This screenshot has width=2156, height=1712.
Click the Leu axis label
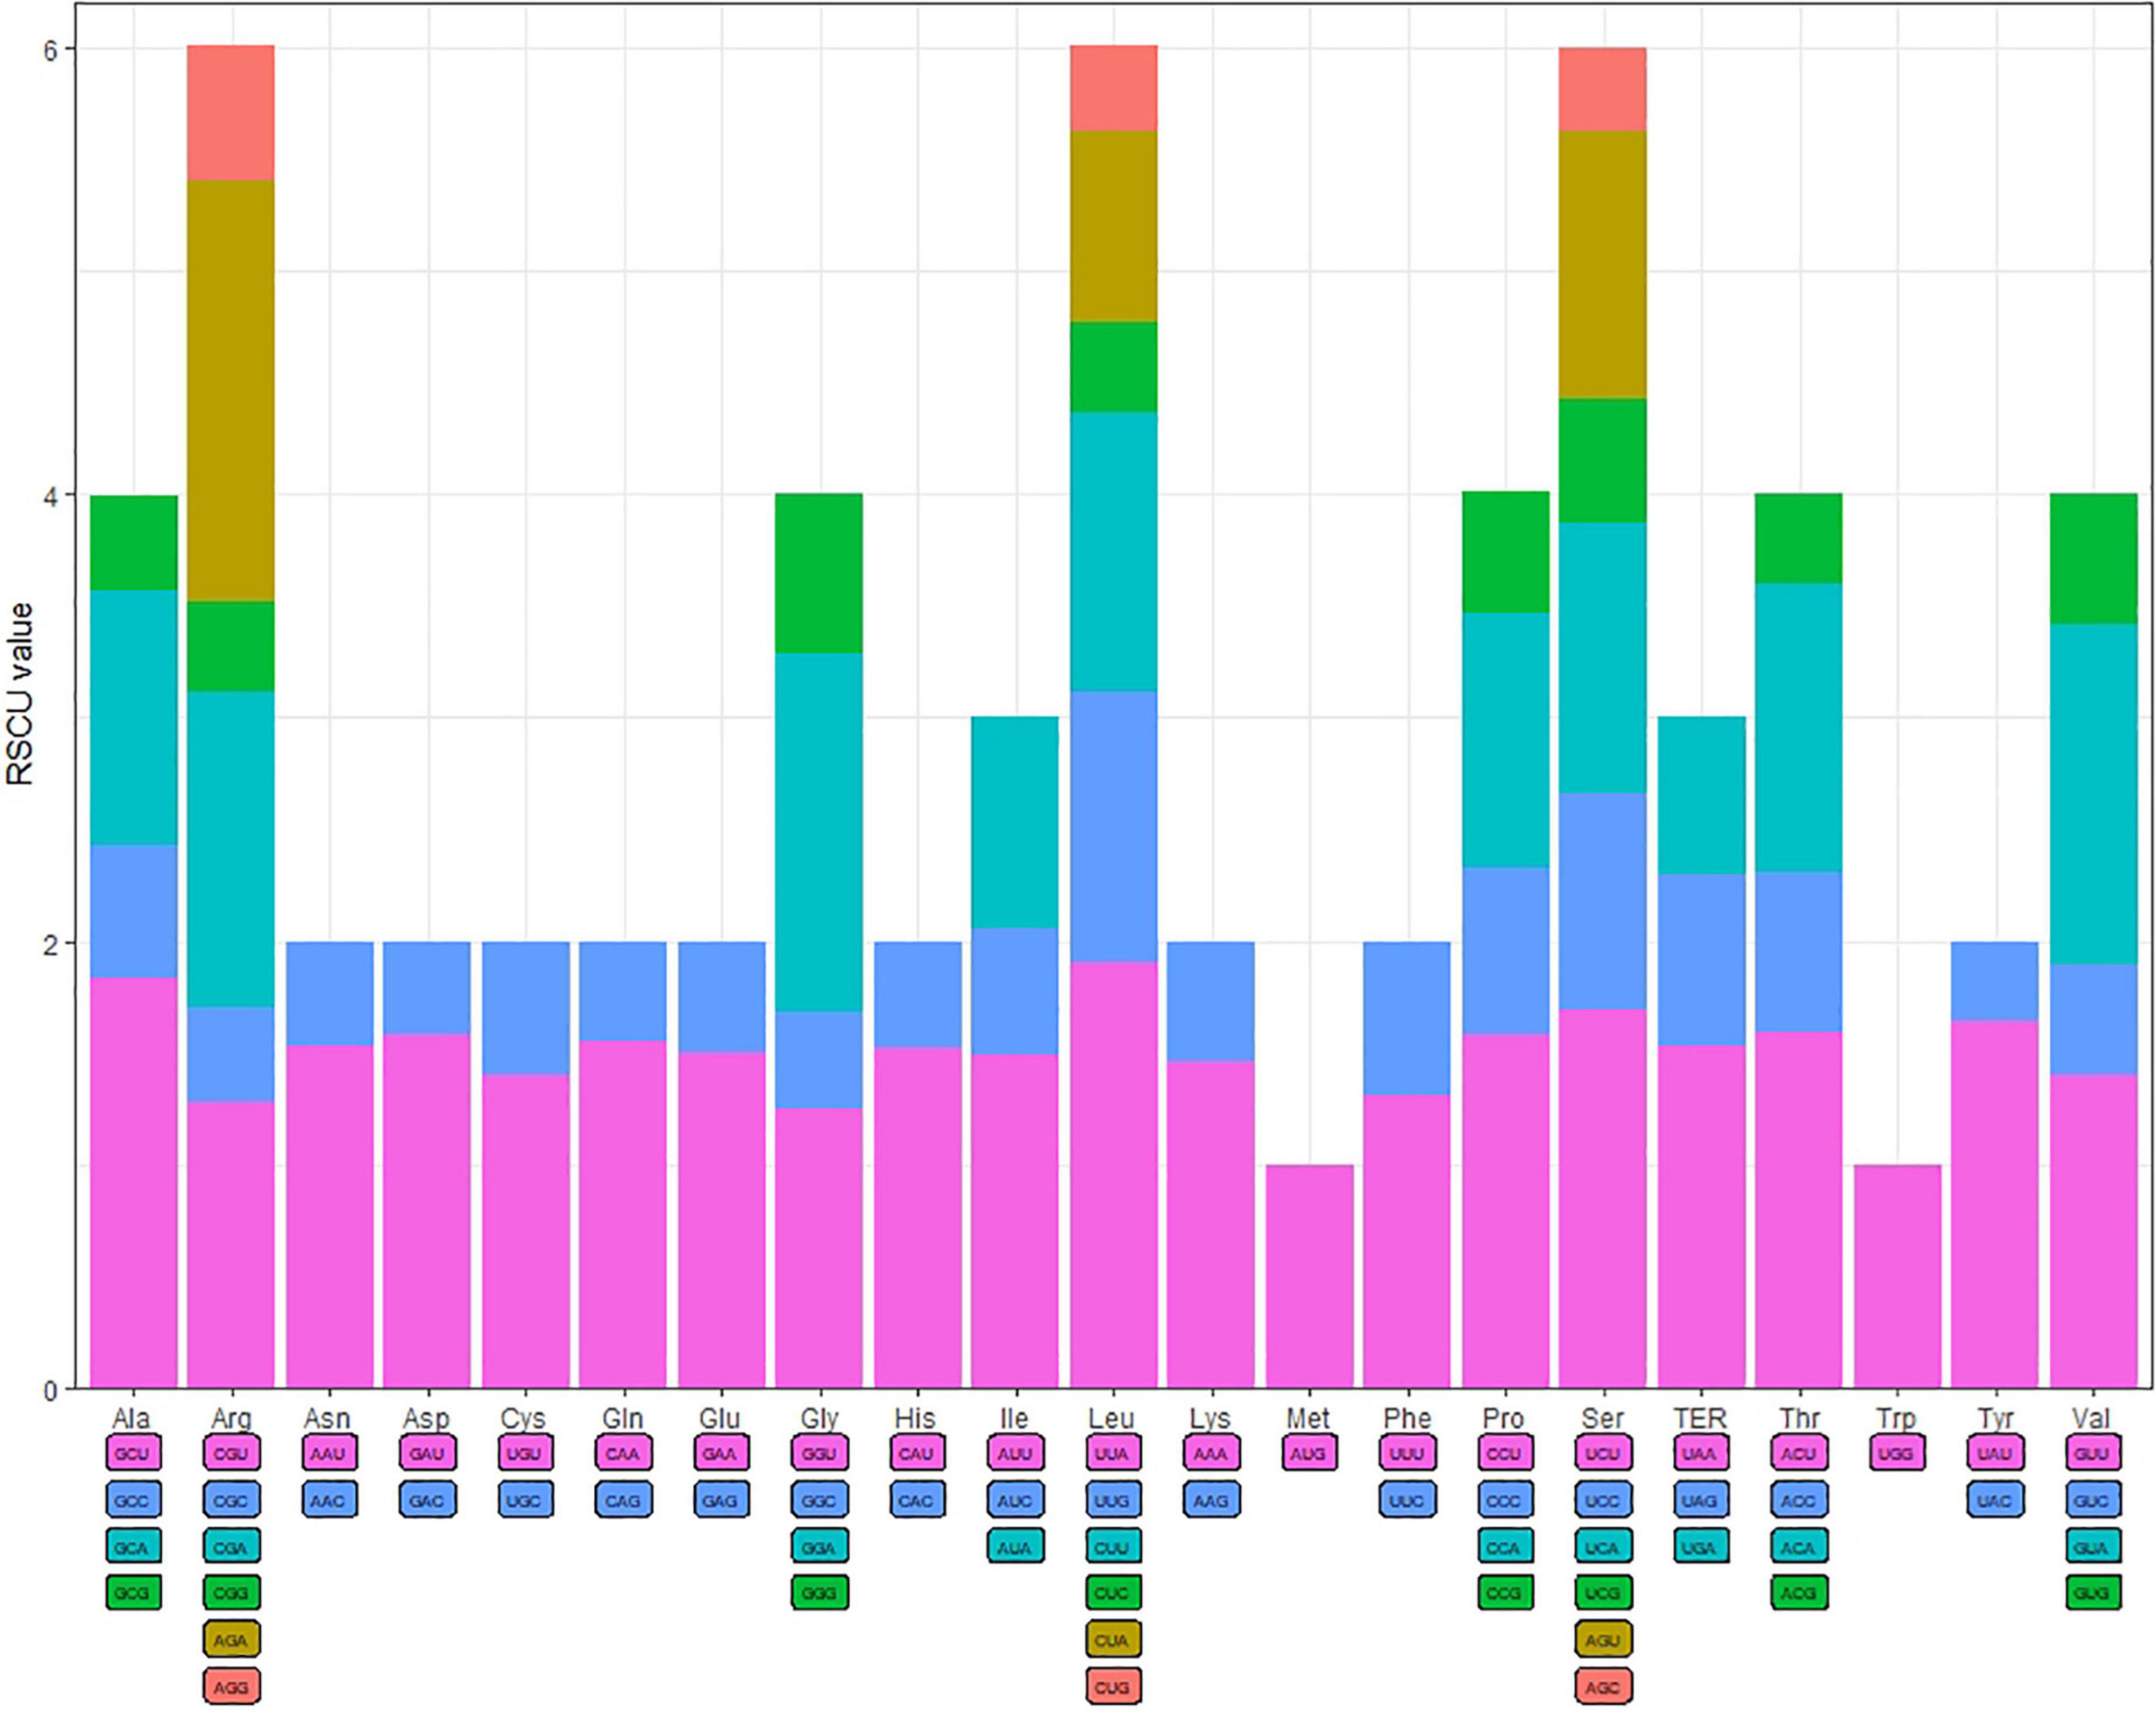click(x=1112, y=1418)
